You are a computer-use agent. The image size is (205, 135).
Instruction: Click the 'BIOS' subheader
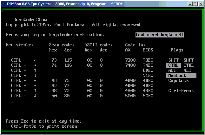pyautogui.click(x=148, y=50)
